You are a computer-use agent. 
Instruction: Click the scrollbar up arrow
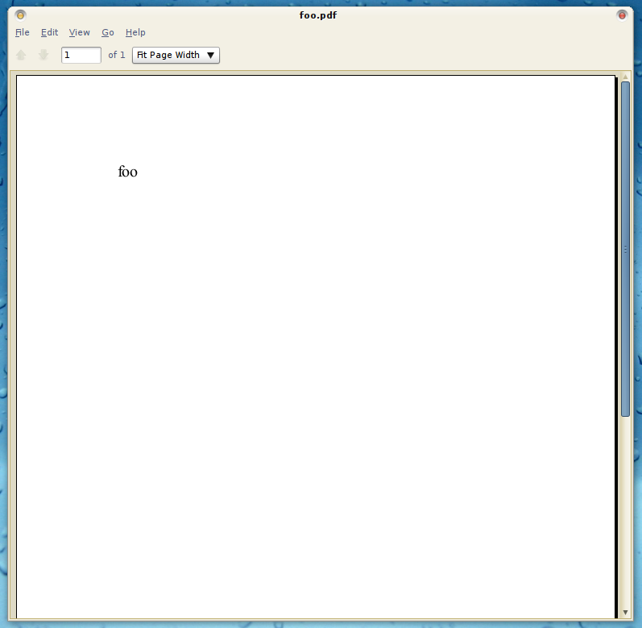625,77
